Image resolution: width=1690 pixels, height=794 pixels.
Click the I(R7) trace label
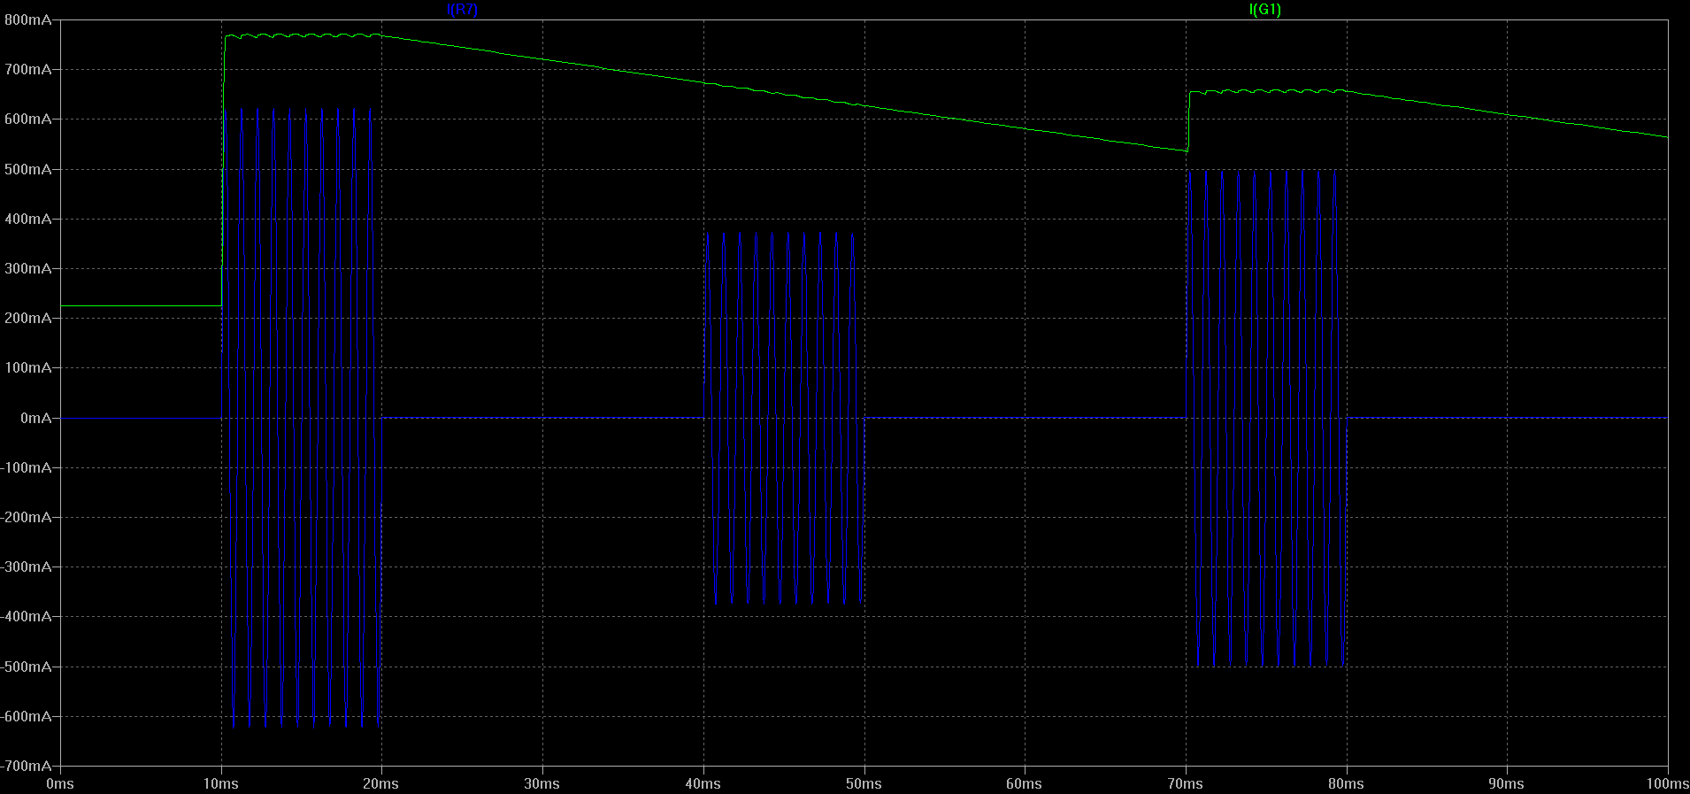click(x=462, y=10)
